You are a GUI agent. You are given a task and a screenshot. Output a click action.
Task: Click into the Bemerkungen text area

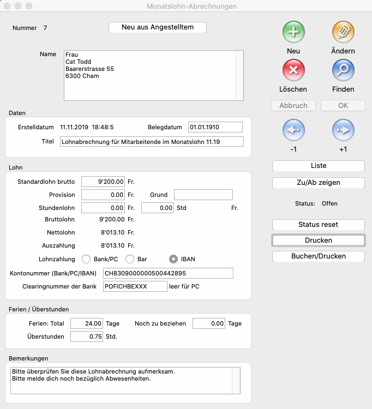point(123,380)
